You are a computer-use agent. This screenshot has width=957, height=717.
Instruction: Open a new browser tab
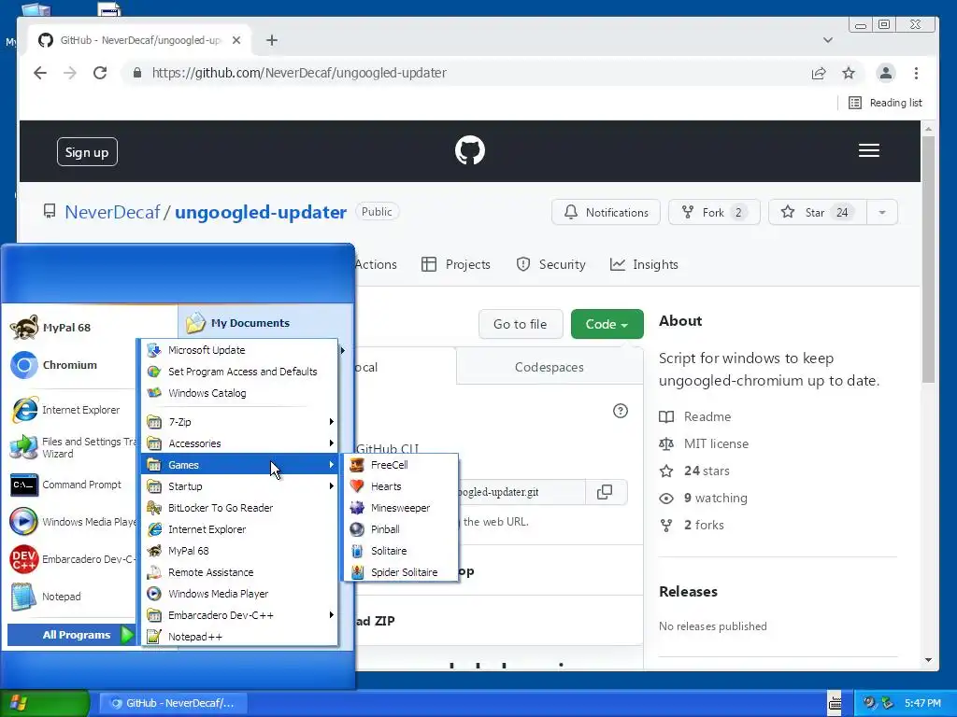coord(272,40)
